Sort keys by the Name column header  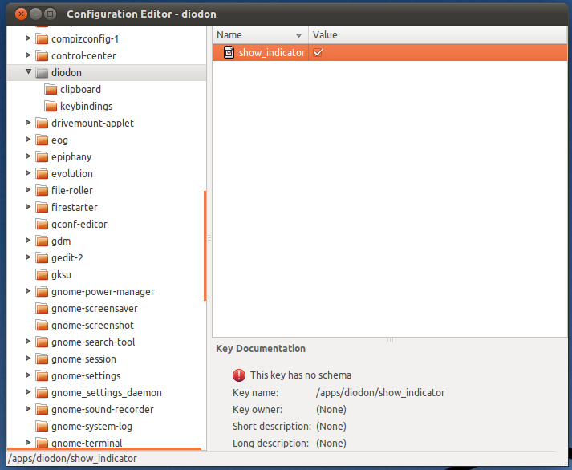click(260, 35)
